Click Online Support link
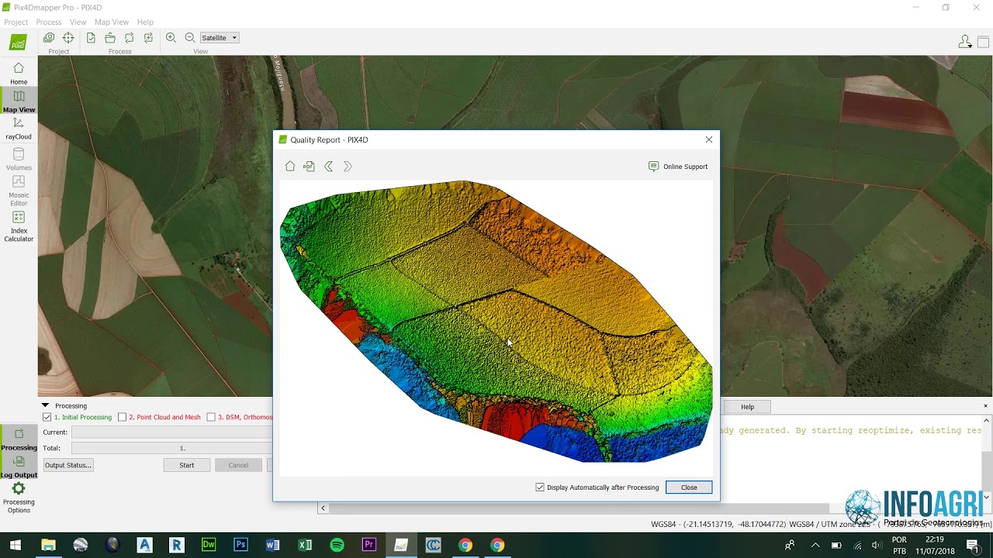Image resolution: width=993 pixels, height=558 pixels. coord(678,167)
